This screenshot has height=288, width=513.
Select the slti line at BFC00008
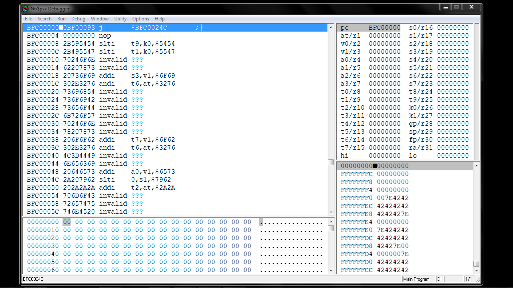click(175, 44)
